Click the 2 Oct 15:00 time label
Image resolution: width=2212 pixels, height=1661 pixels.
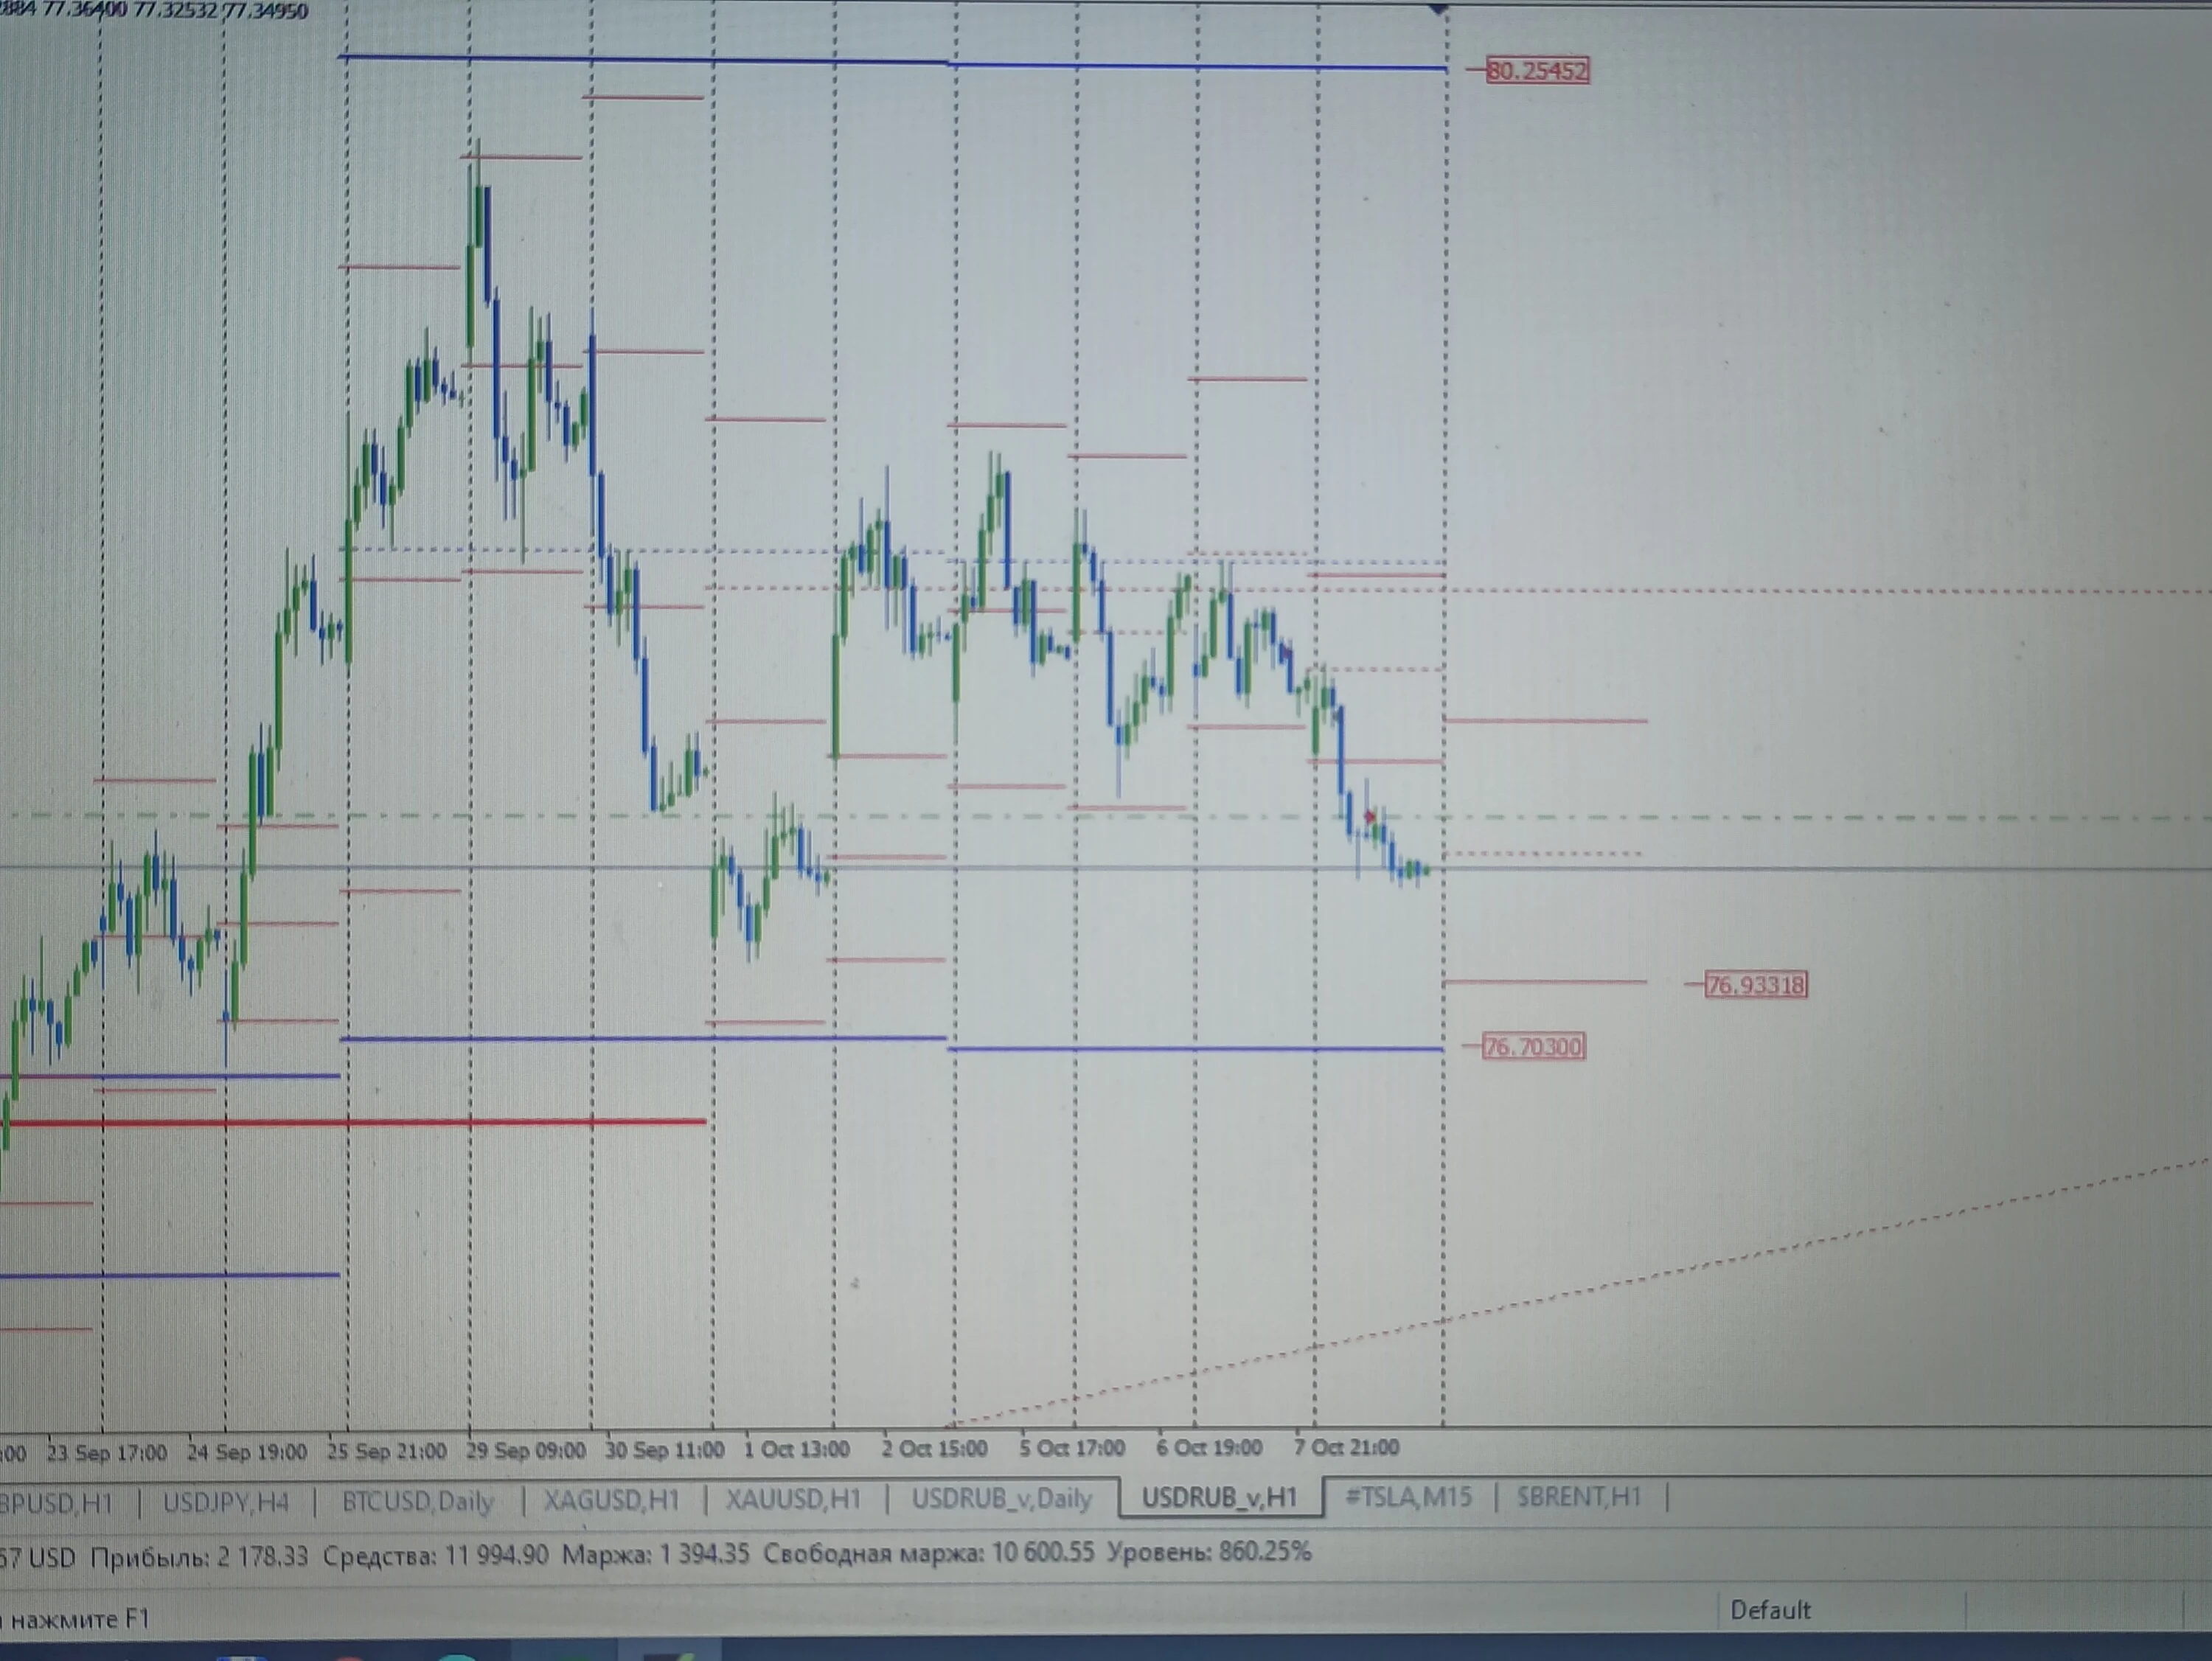pyautogui.click(x=934, y=1448)
